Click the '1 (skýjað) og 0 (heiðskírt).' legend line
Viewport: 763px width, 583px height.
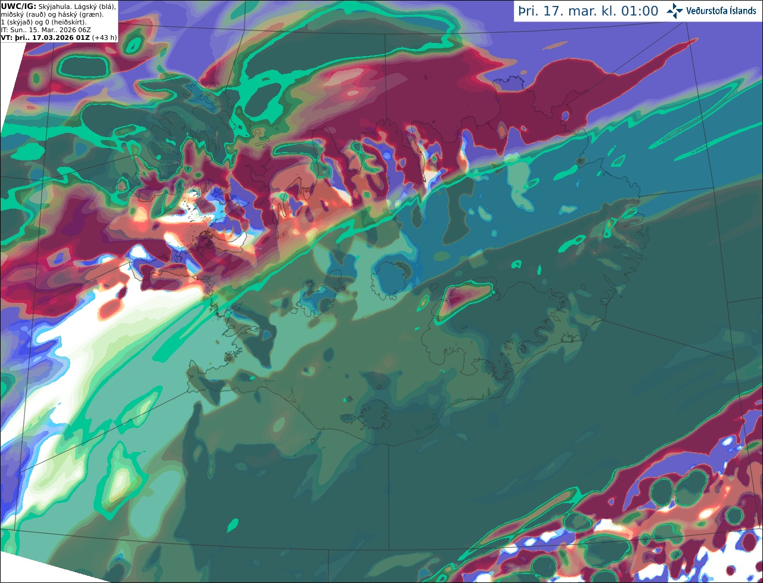pyautogui.click(x=44, y=22)
